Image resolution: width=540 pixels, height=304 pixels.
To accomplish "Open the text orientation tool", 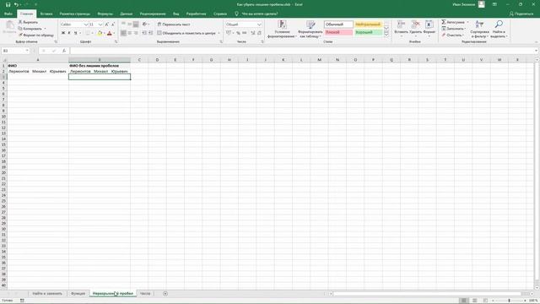I will pyautogui.click(x=145, y=24).
